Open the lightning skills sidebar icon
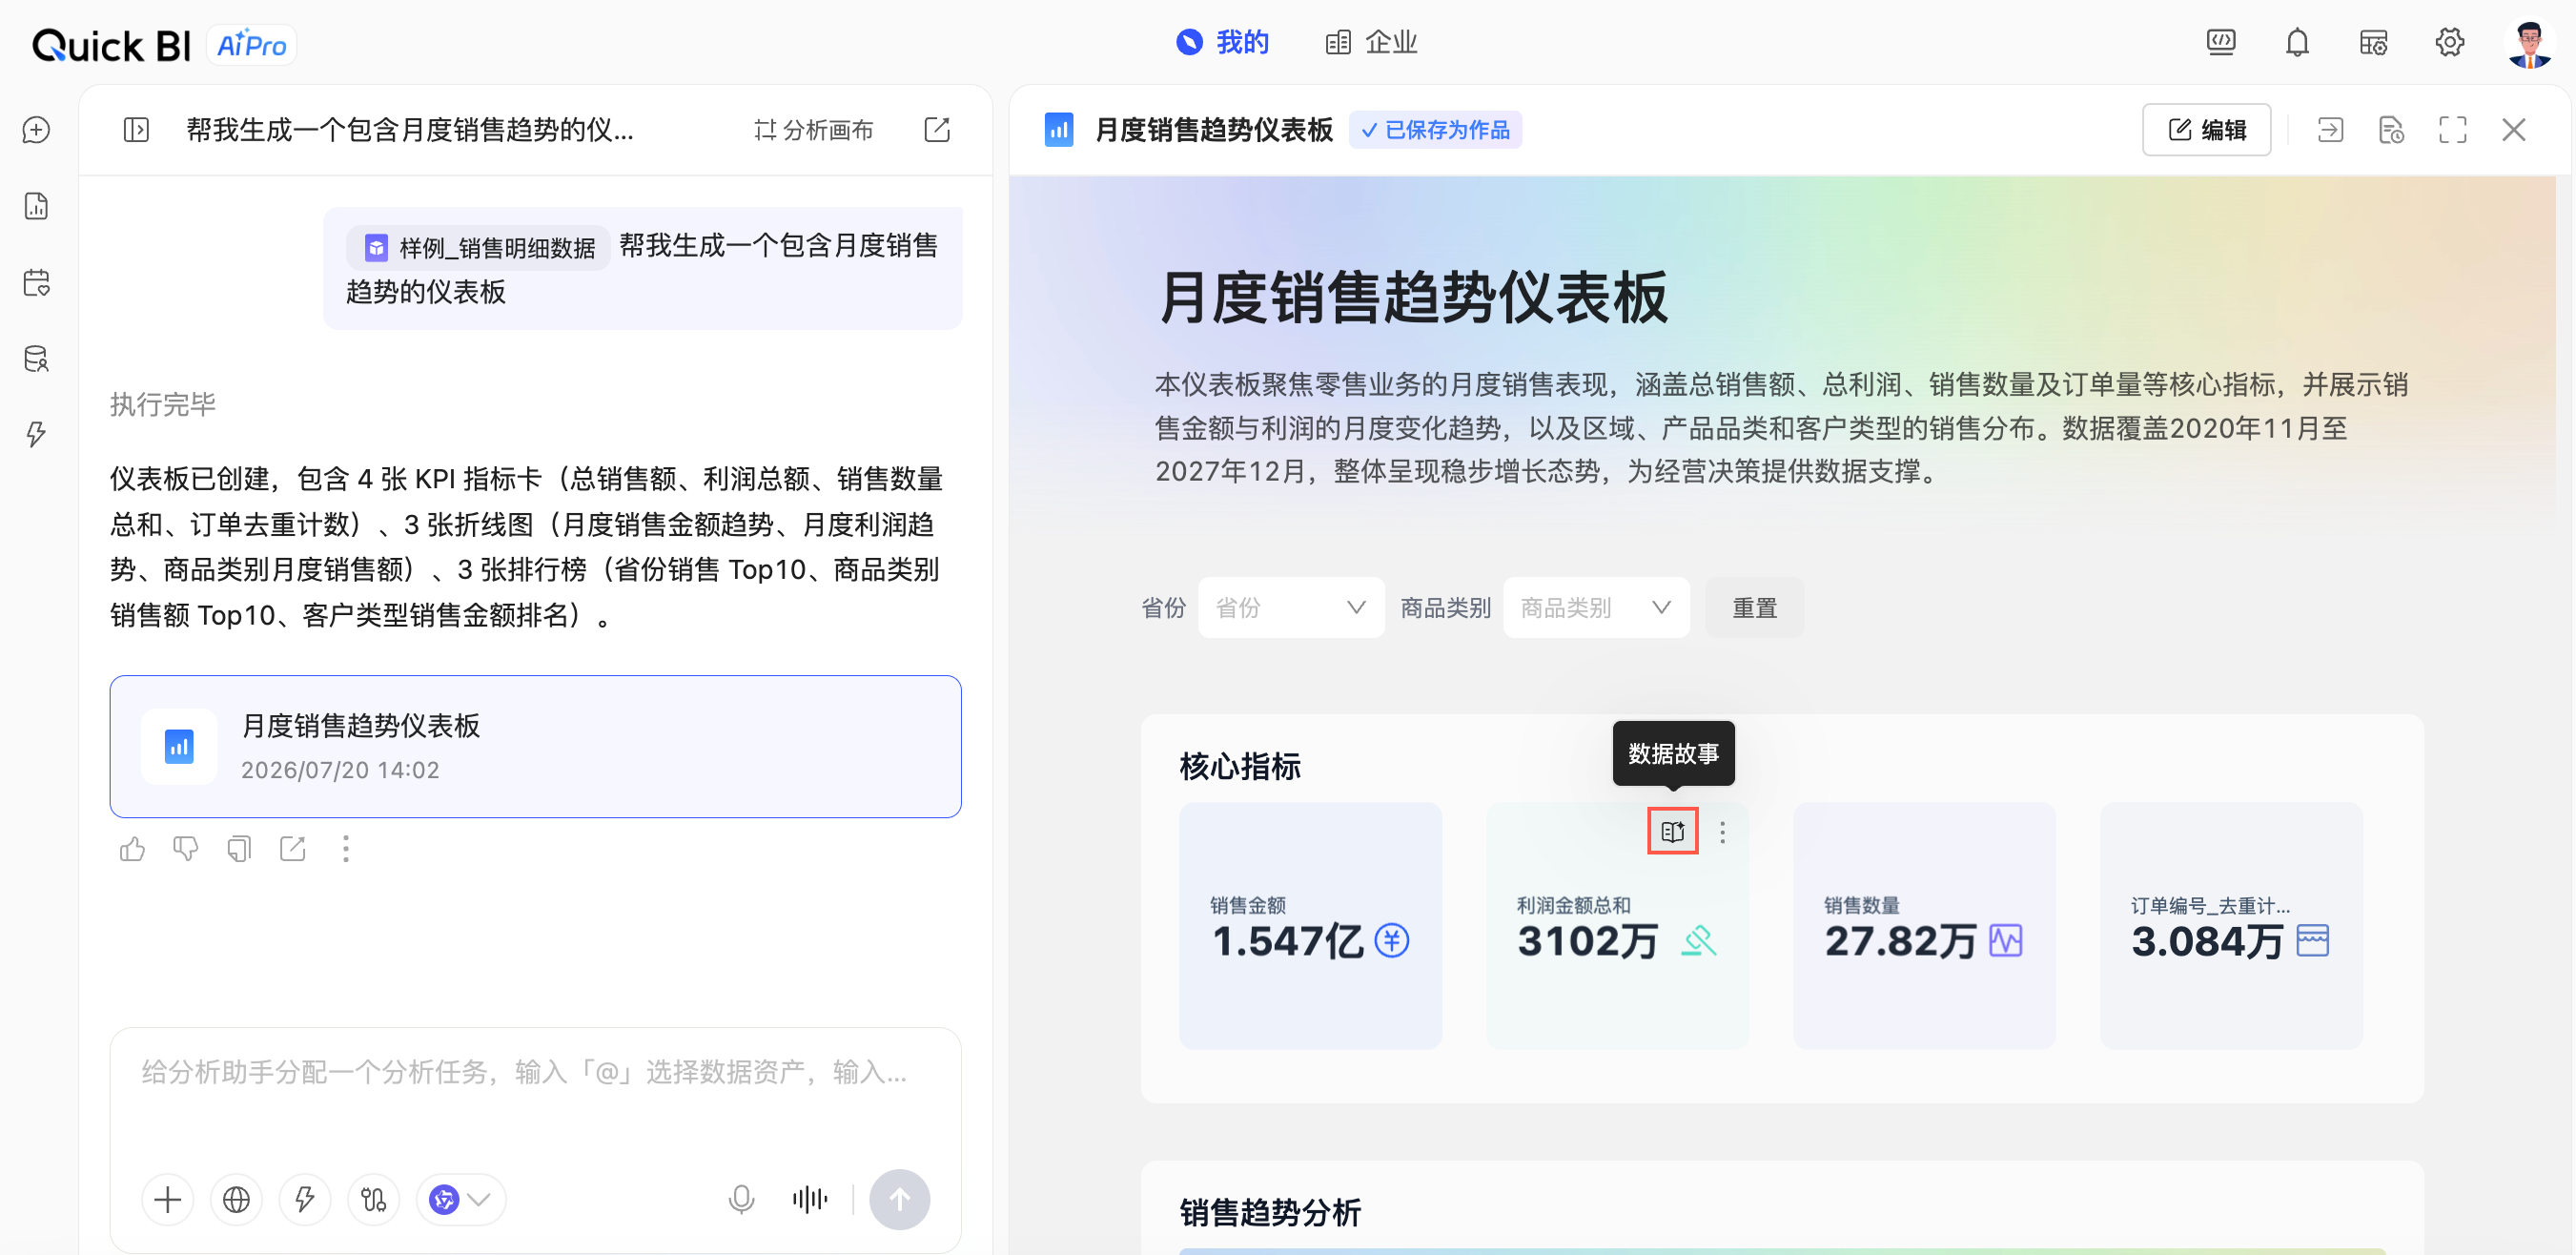Viewport: 2576px width, 1255px height. 37,434
